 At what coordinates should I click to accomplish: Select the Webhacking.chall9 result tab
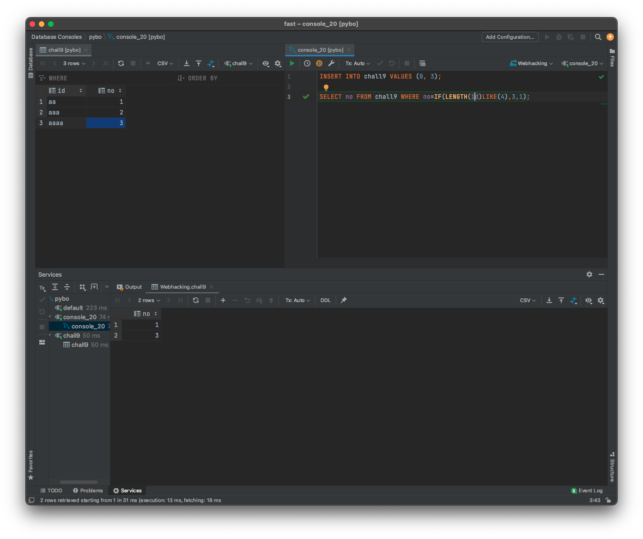[183, 287]
